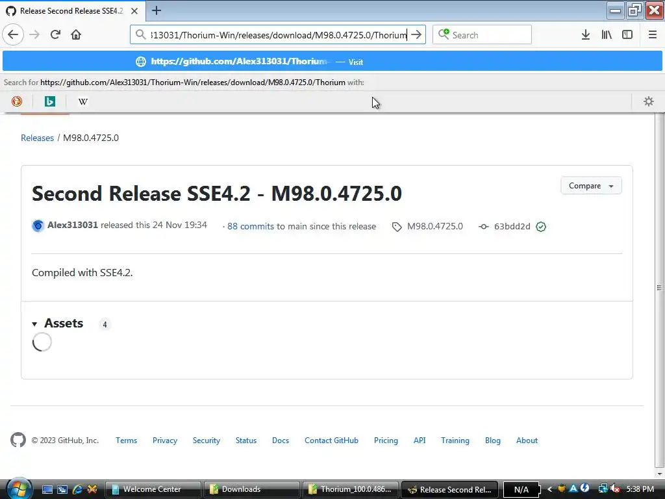
Task: Open the About footer link
Action: click(x=527, y=441)
